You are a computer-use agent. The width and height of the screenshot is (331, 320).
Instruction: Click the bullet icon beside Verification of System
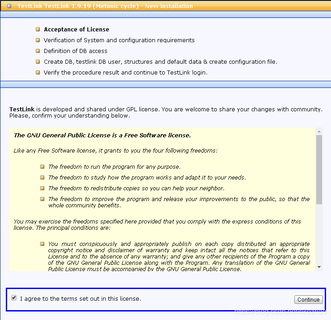38,40
